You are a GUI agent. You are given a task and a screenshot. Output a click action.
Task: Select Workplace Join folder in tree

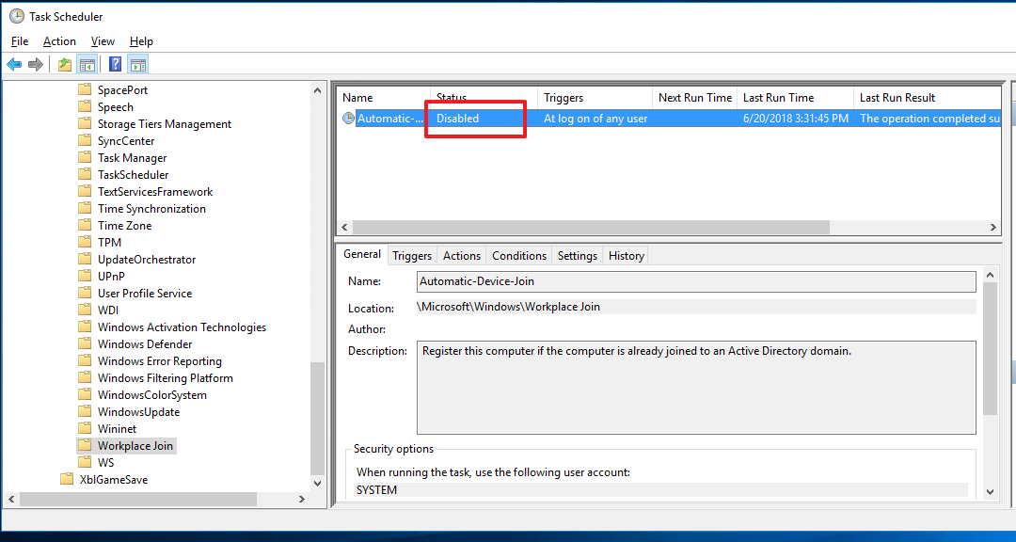tap(135, 445)
